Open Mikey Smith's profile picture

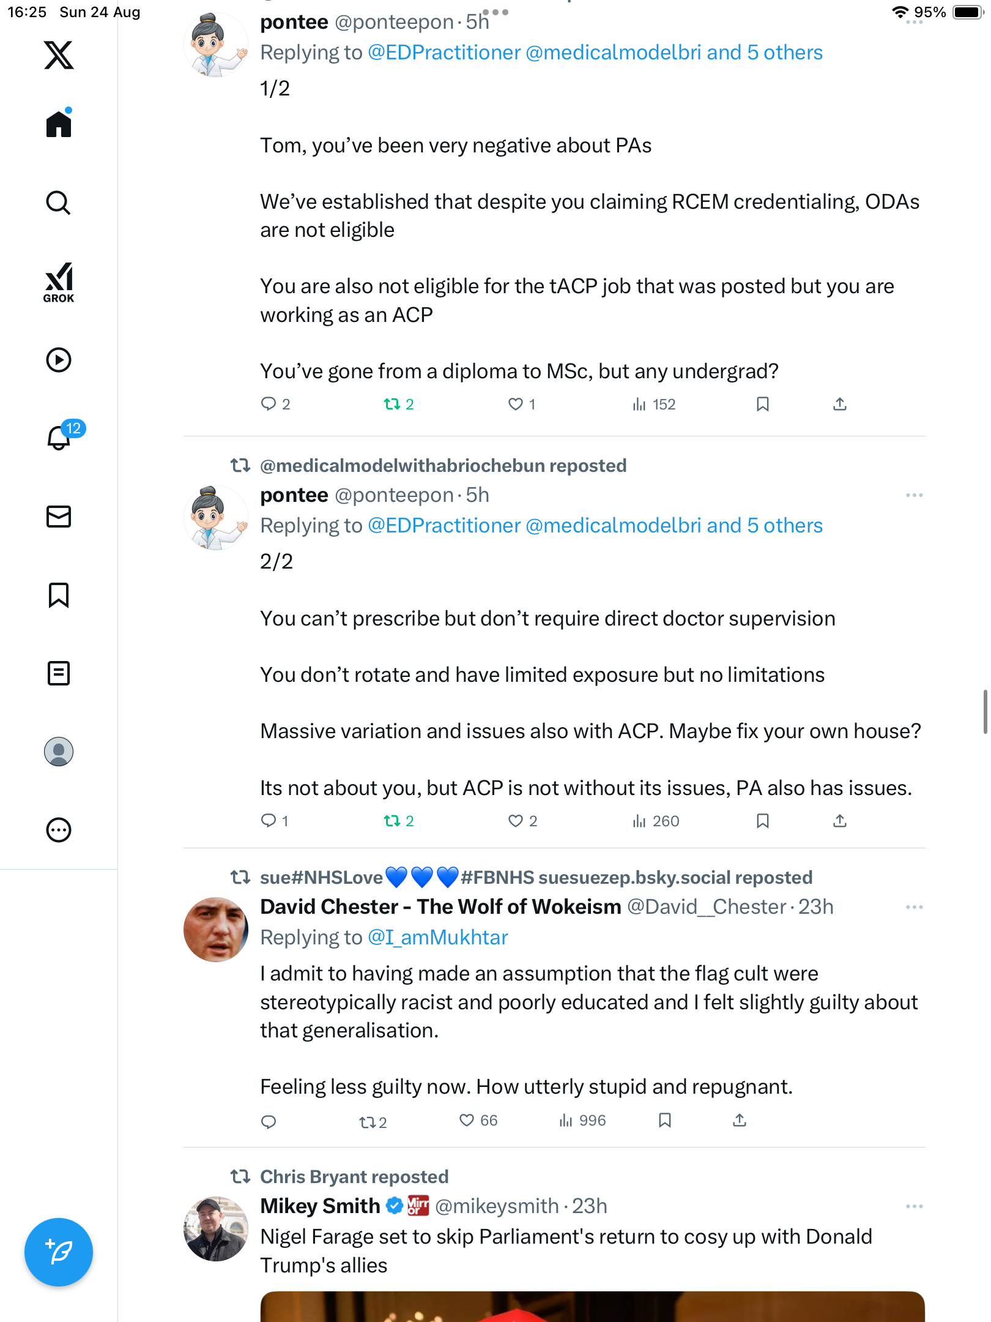216,1229
